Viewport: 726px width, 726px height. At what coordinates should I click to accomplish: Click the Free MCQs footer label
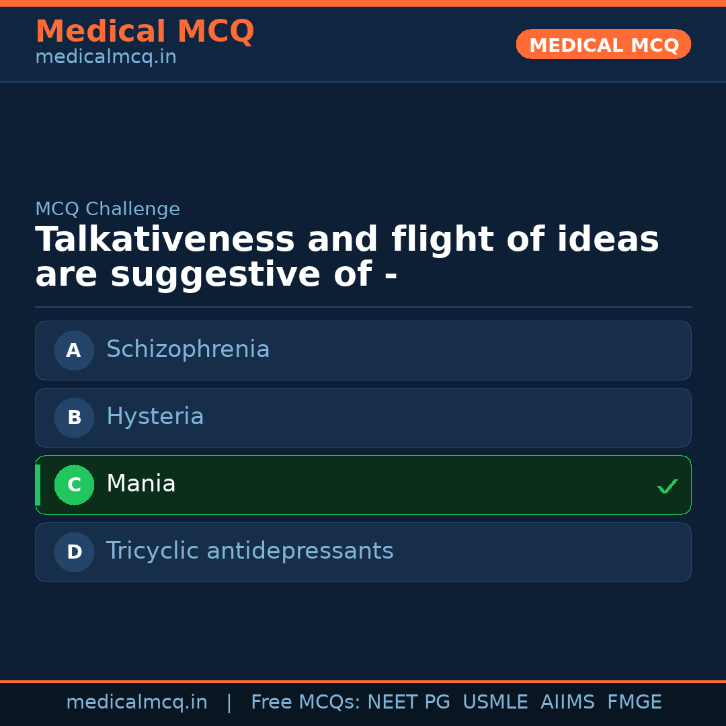click(x=306, y=702)
